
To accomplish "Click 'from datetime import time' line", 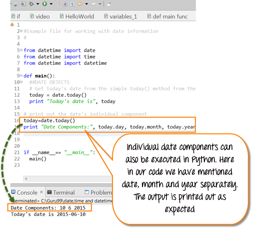I will (x=60, y=57).
